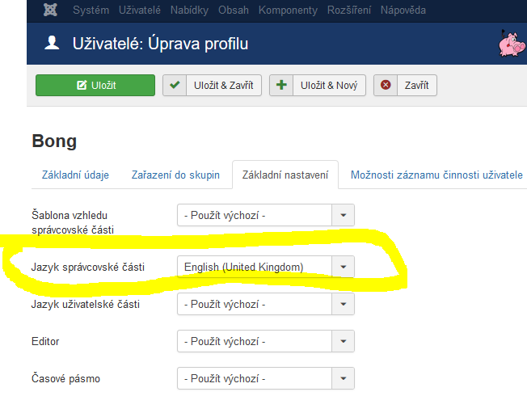Click the edit pencil icon inside Uložit
This screenshot has width=527, height=413.
point(82,86)
